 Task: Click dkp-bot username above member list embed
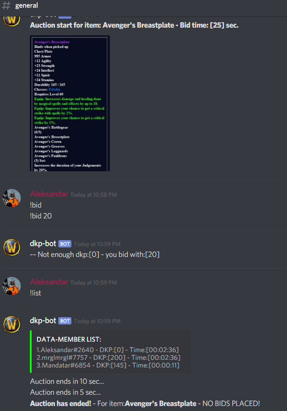coord(43,320)
